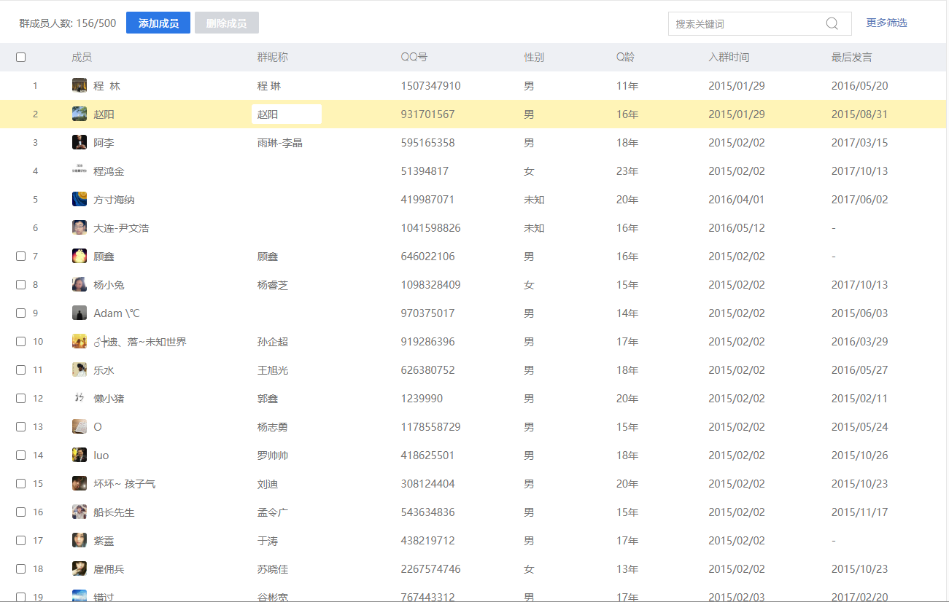
Task: Tick checkbox for row 16 船长先生
Action: (x=20, y=512)
